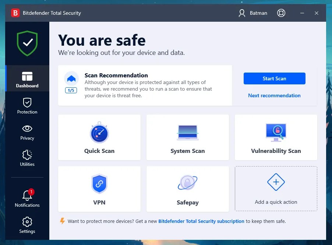View Notifications via the bell icon

pyautogui.click(x=27, y=198)
